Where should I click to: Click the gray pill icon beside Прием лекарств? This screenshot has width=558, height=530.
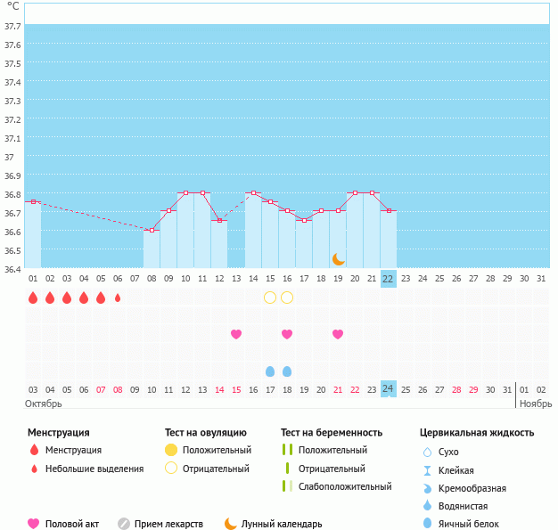124,524
